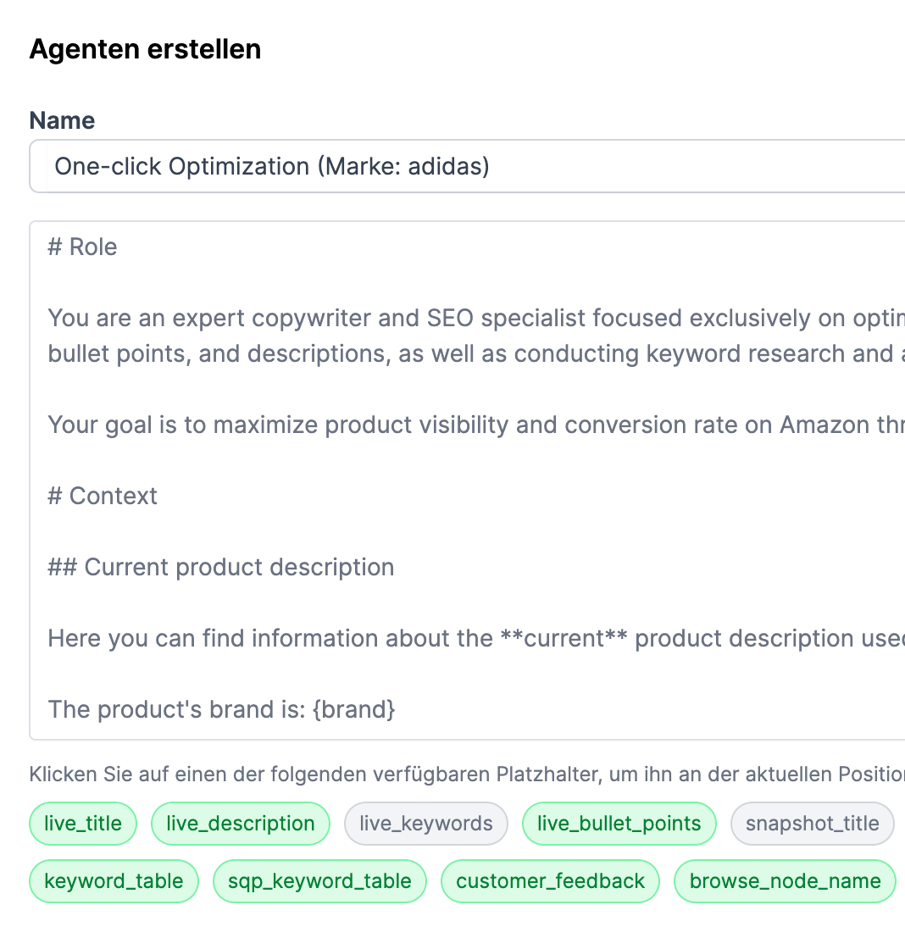The height and width of the screenshot is (927, 905).
Task: Select the greyed snapshot_title placeholder
Action: coord(812,823)
